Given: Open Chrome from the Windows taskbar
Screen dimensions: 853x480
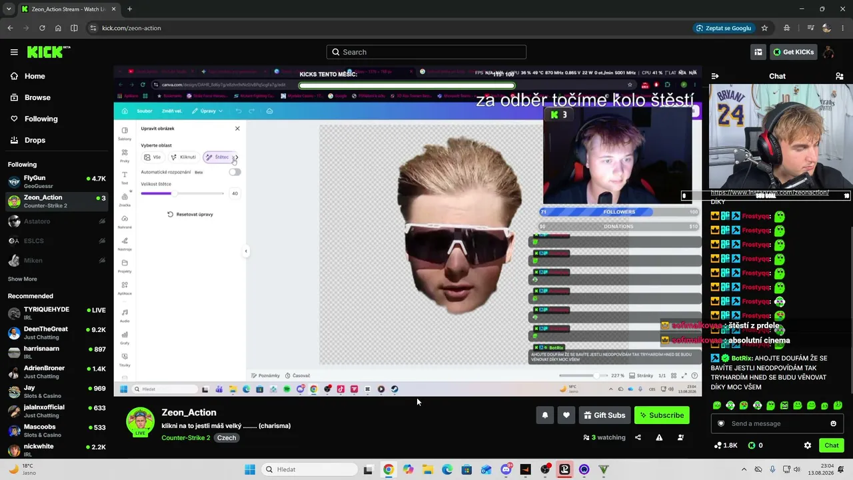Looking at the screenshot, I should [x=389, y=469].
